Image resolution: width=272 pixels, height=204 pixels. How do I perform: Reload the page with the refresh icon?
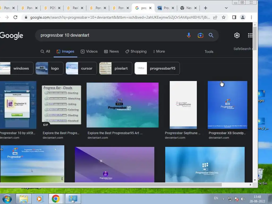coord(15,17)
